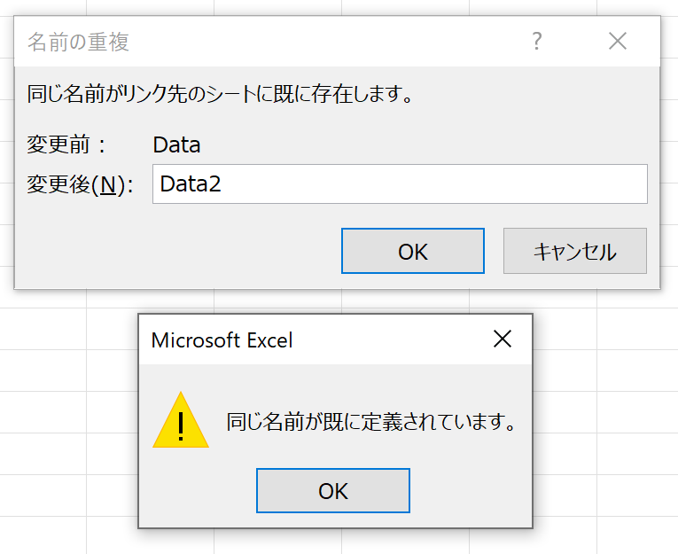Click the 名前の重複 title bar text
Screen dimensions: 678x554
[x=78, y=42]
